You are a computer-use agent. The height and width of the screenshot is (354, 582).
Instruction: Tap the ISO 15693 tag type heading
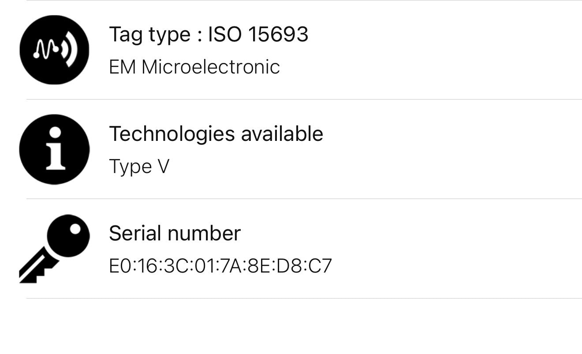[x=209, y=34]
